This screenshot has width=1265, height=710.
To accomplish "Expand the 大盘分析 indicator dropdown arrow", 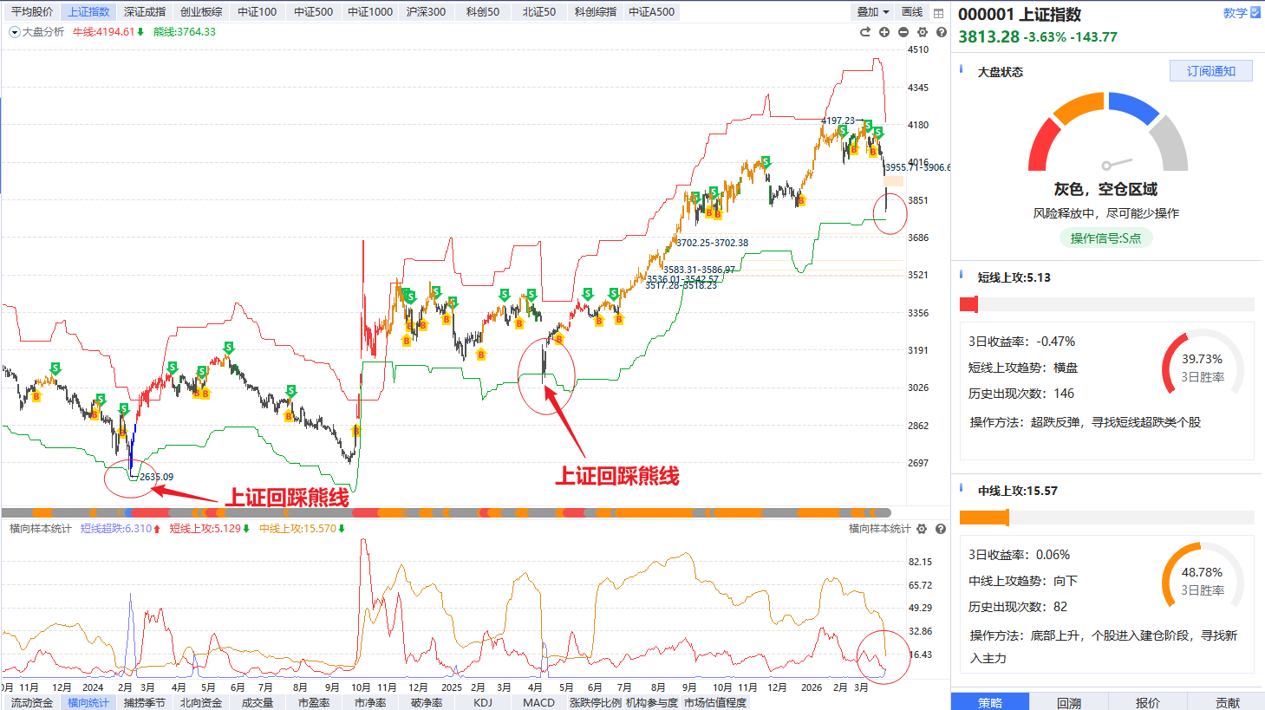I will click(15, 32).
